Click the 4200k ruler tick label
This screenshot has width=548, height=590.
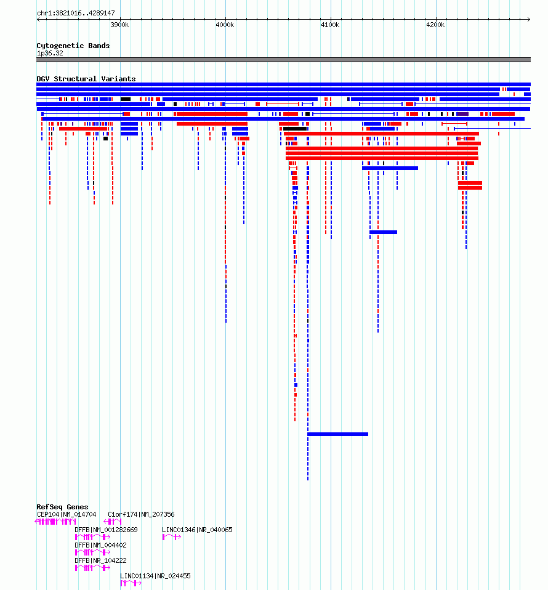point(435,25)
